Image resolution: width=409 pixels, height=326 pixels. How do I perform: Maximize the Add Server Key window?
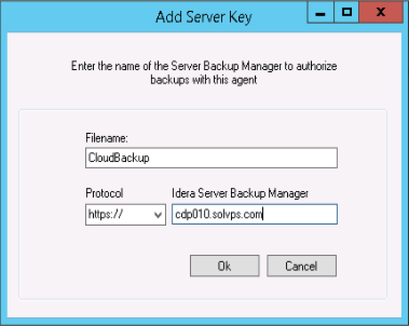(347, 12)
